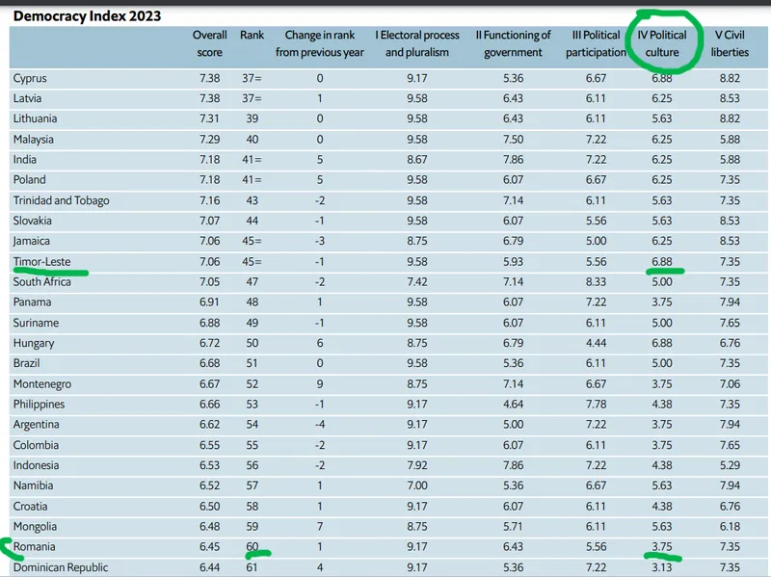Select Malaysia's functioning of government score 7.50
Viewport: 771px width, 577px height.
tap(513, 140)
